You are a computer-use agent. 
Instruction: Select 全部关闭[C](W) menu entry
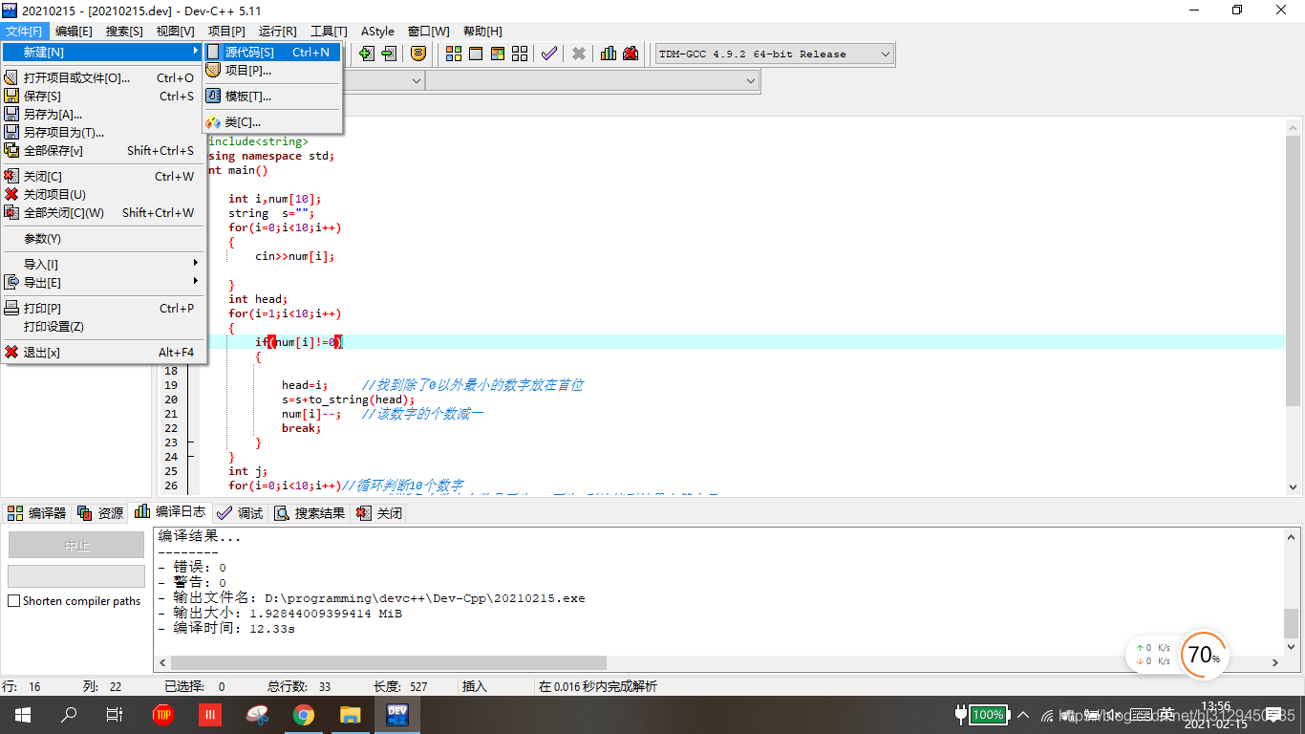pyautogui.click(x=102, y=212)
